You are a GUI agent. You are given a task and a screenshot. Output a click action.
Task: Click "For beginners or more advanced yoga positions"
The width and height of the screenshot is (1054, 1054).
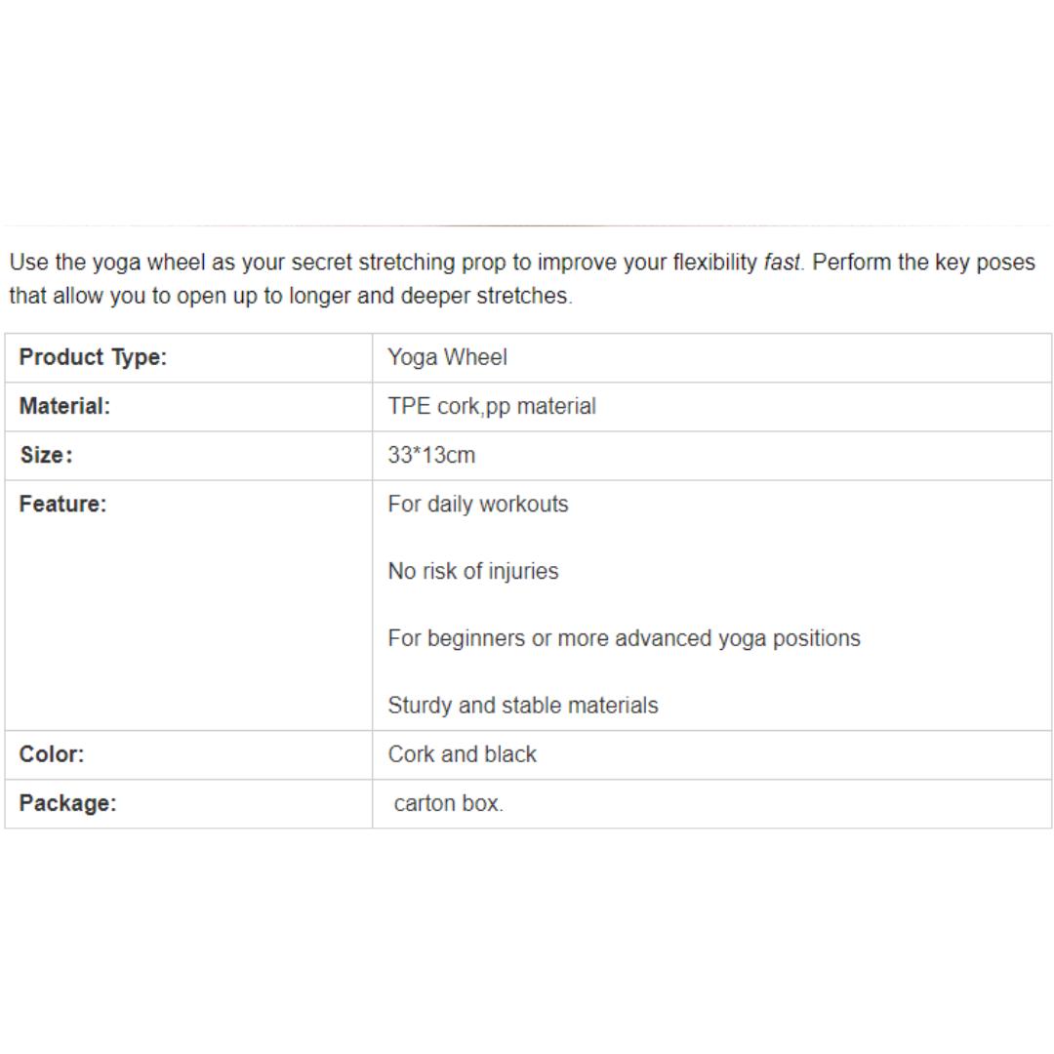pos(625,638)
